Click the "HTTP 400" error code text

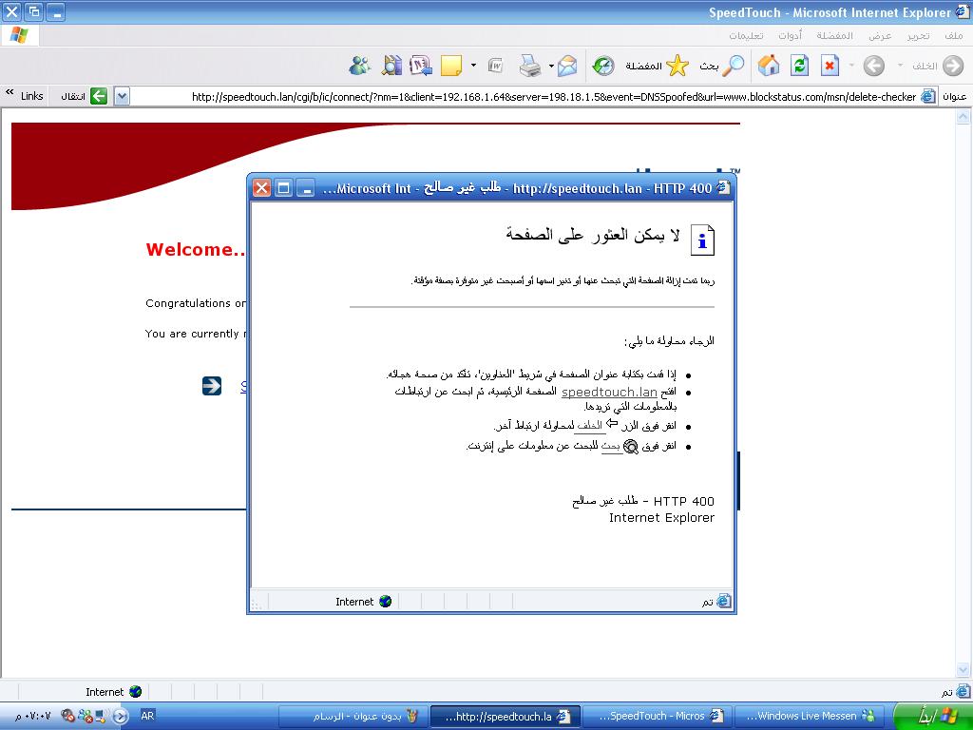click(684, 501)
